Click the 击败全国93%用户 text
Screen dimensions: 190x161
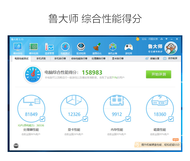(117, 134)
